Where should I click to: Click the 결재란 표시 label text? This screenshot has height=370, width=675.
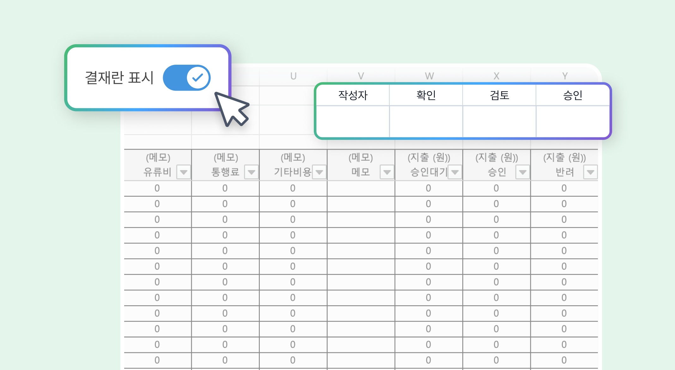tap(119, 78)
